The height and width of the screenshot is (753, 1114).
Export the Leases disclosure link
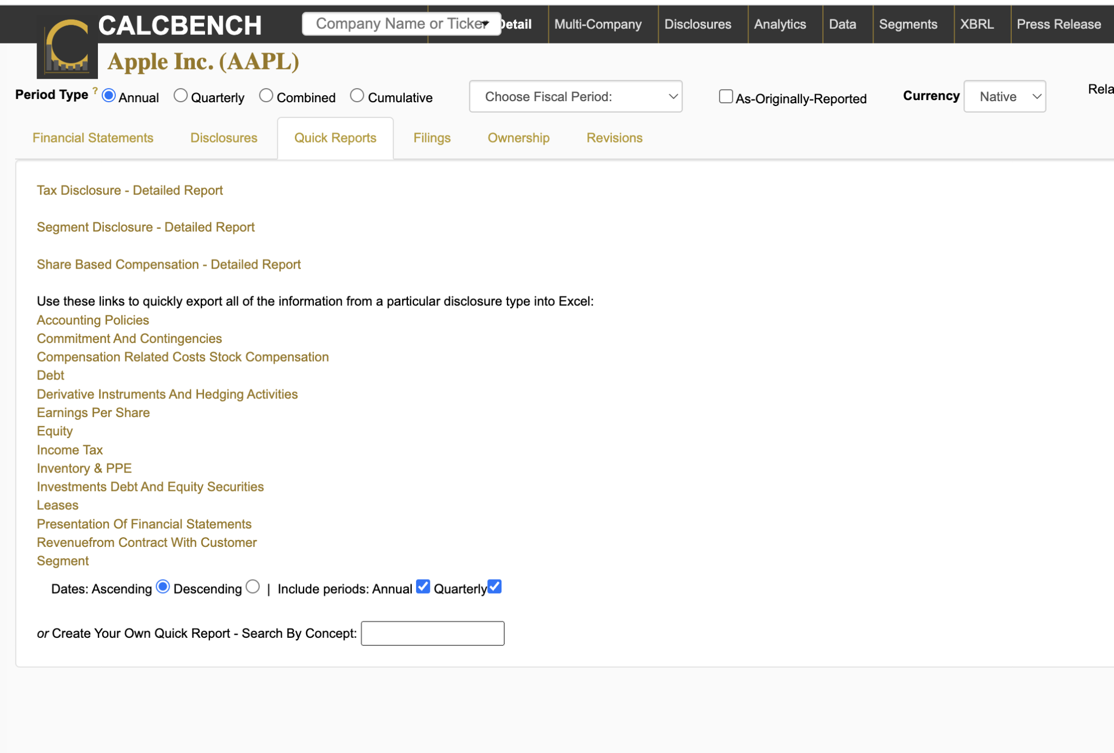(x=58, y=505)
